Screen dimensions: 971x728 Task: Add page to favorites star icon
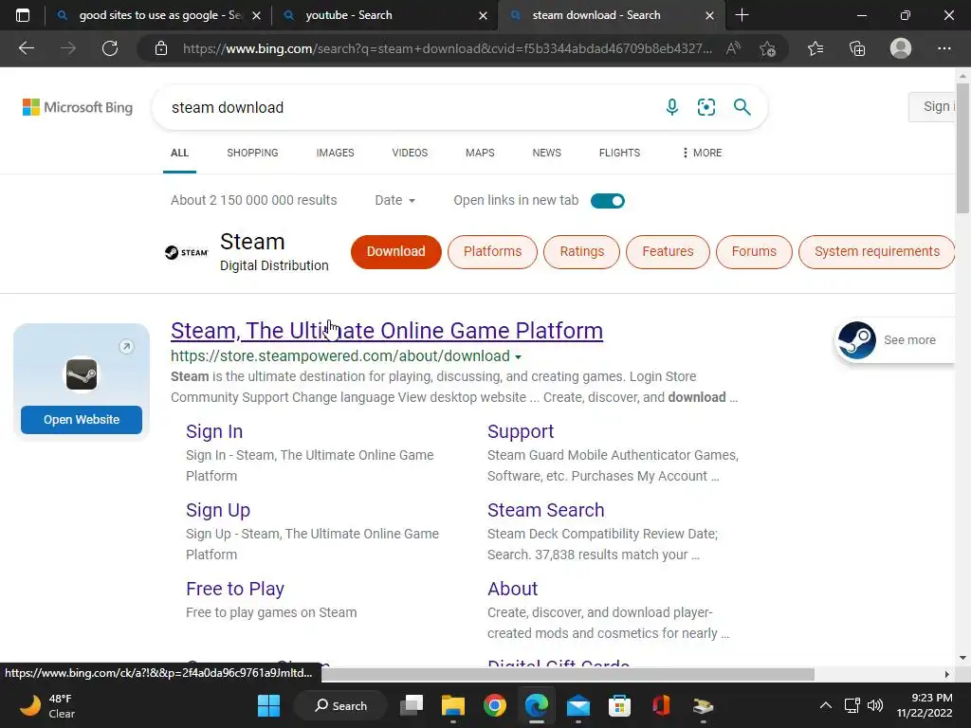pos(768,48)
